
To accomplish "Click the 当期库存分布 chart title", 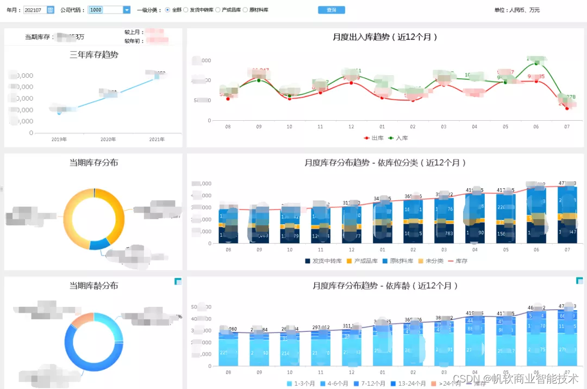I will click(93, 163).
